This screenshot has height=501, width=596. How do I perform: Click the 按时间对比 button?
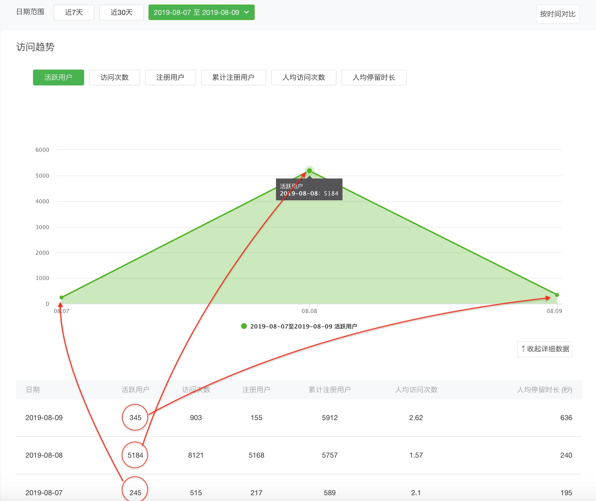[557, 14]
